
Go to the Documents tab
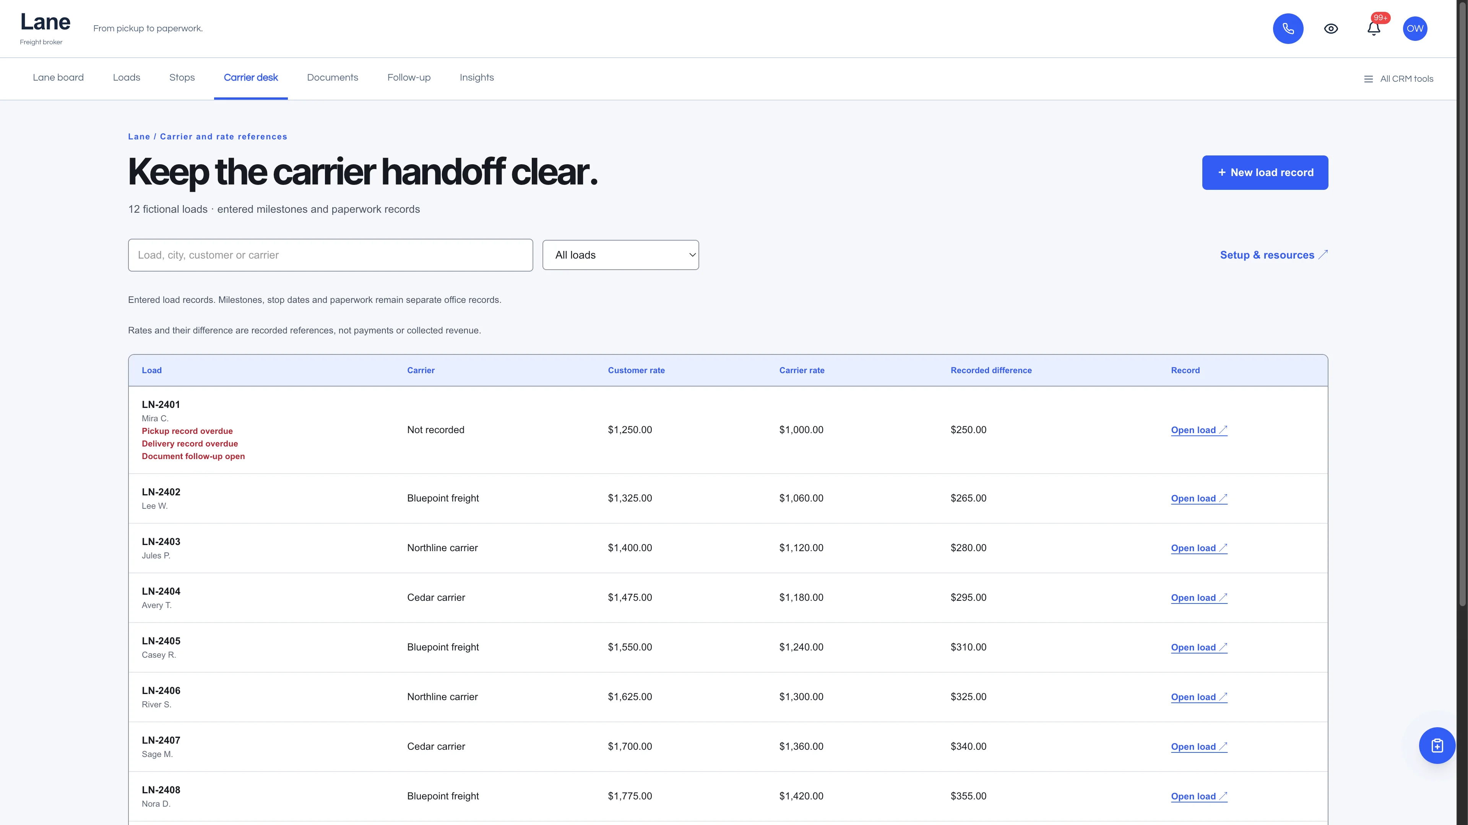point(333,78)
